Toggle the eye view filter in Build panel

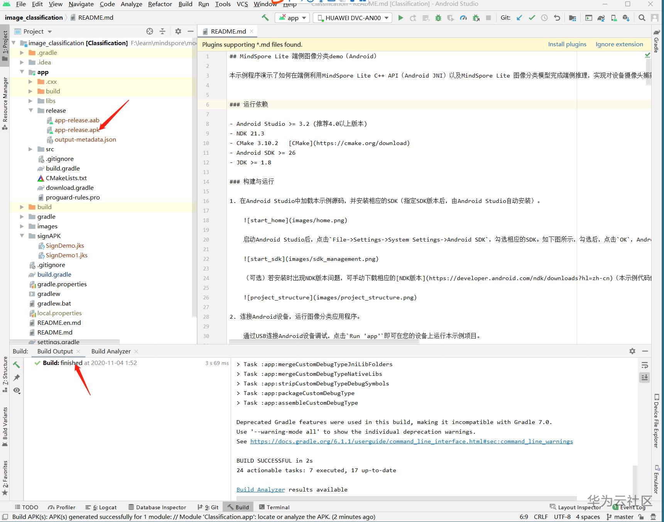coord(17,390)
